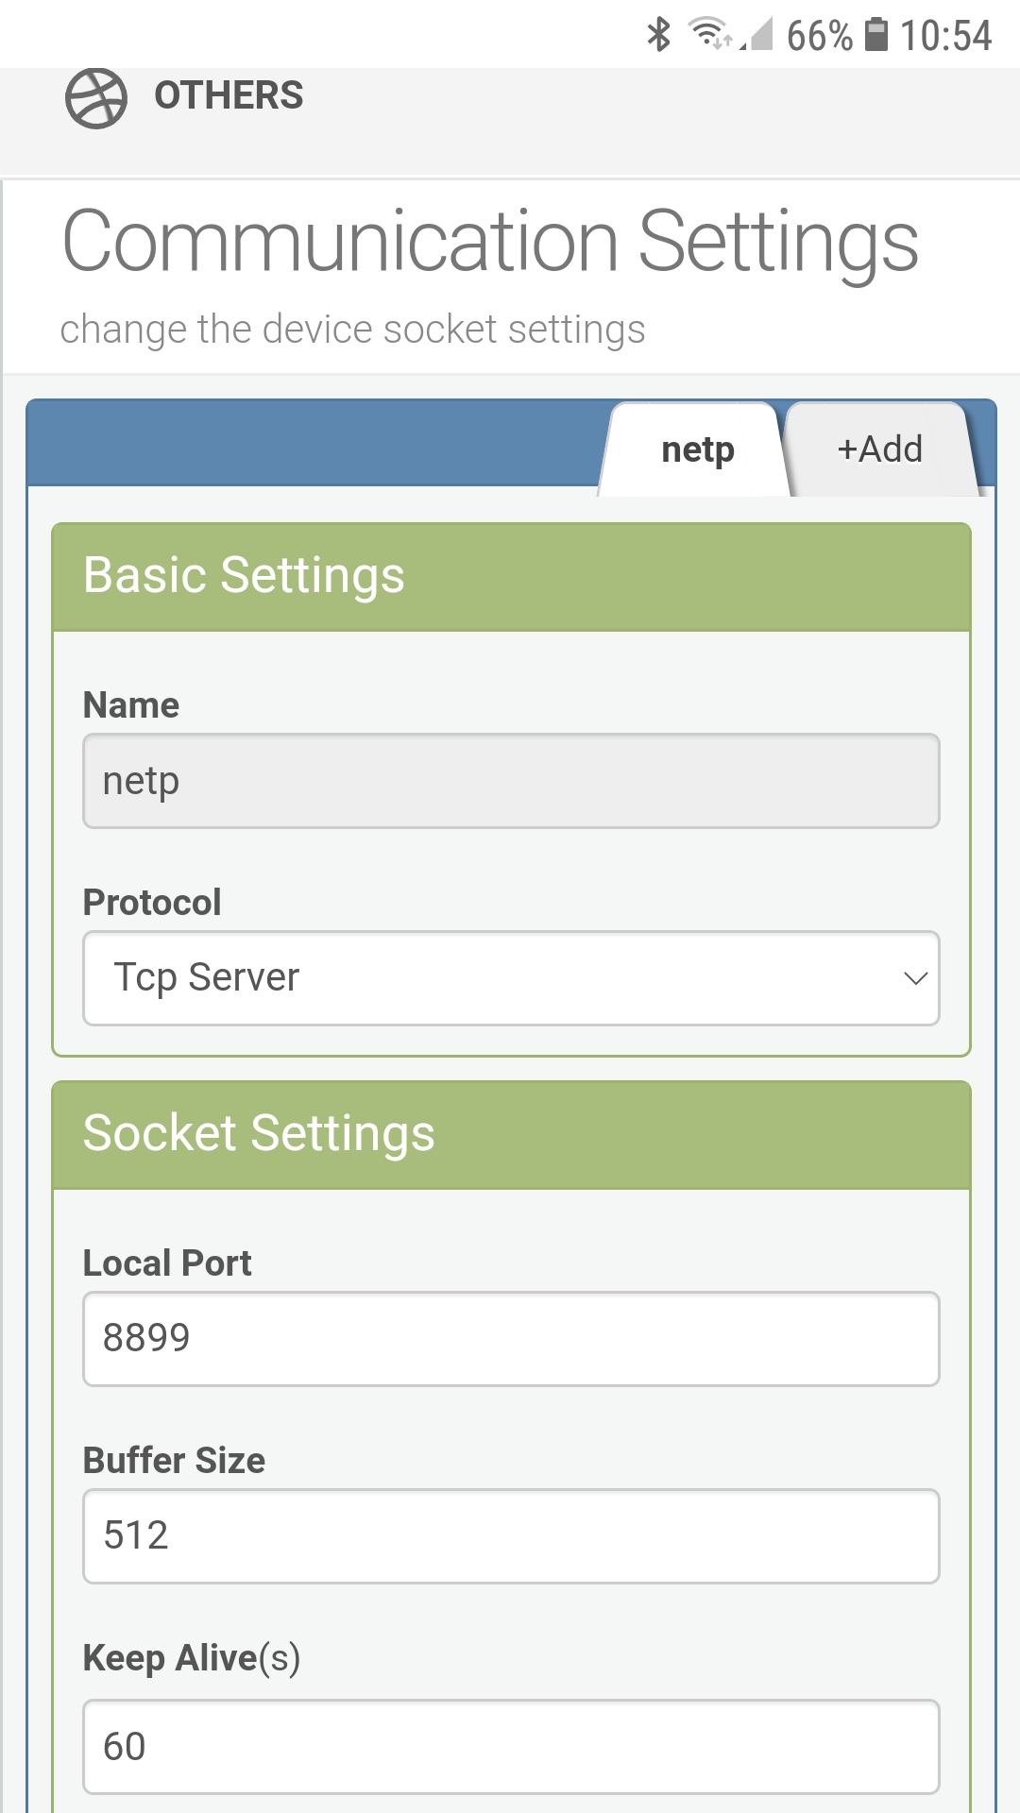Click the Name field containing netp
The image size is (1020, 1813).
(510, 781)
